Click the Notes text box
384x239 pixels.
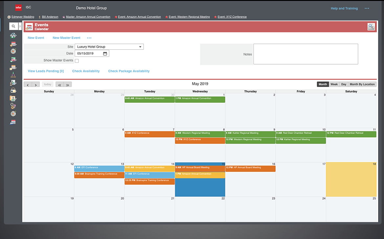click(305, 54)
